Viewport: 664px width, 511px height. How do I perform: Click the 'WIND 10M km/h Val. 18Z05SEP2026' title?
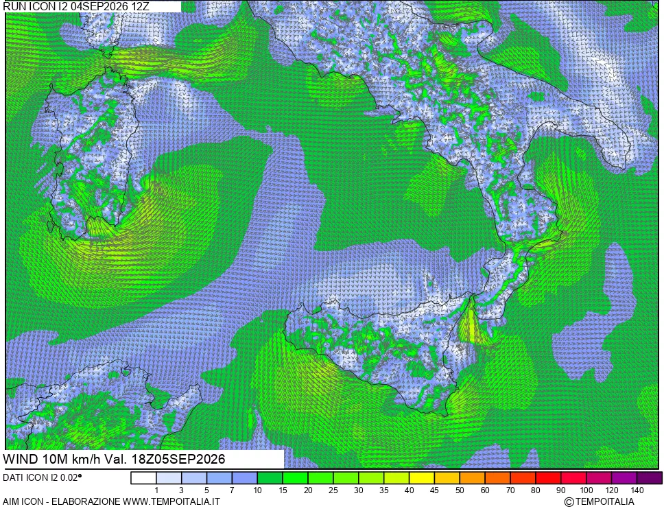114,459
